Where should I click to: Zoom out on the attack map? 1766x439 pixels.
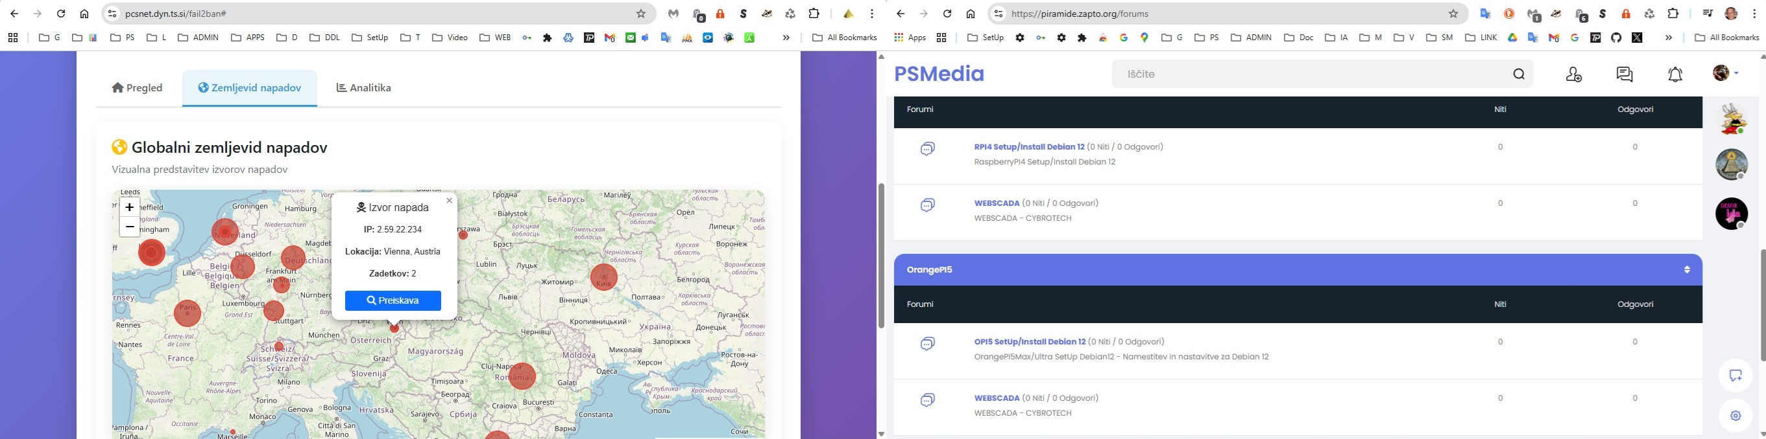pyautogui.click(x=130, y=227)
